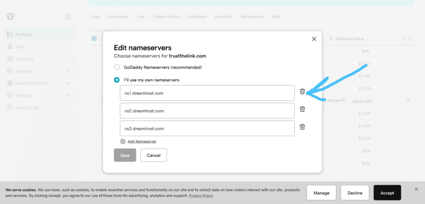
Task: Open Portfolio in the sidebar
Action: coord(40,35)
